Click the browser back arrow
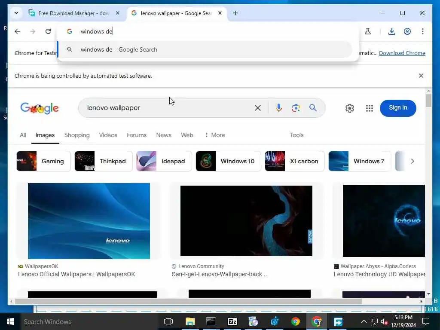This screenshot has width=440, height=330. 17,31
